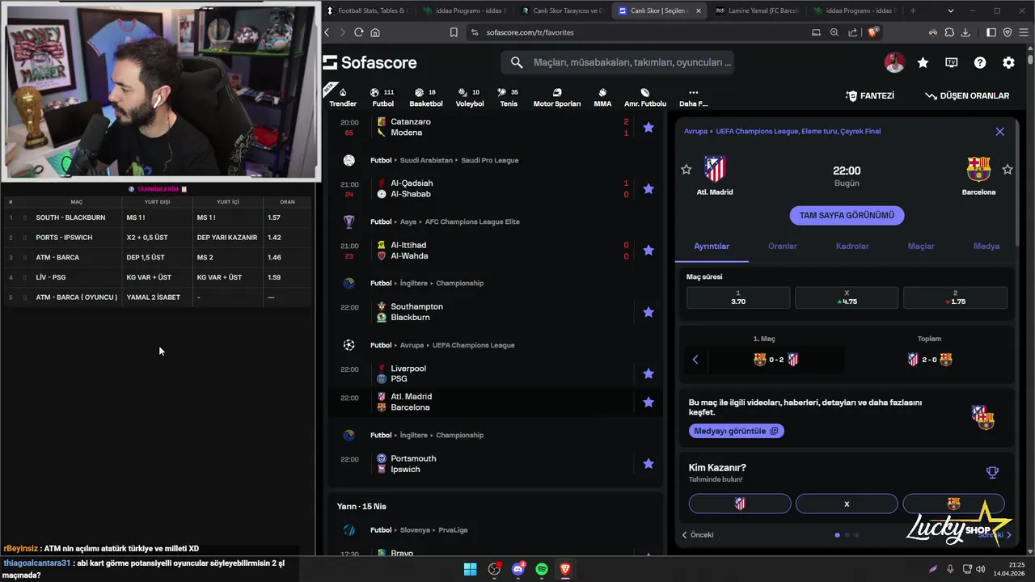Open the Motor Sporları category
This screenshot has width=1035, height=582.
pos(556,97)
